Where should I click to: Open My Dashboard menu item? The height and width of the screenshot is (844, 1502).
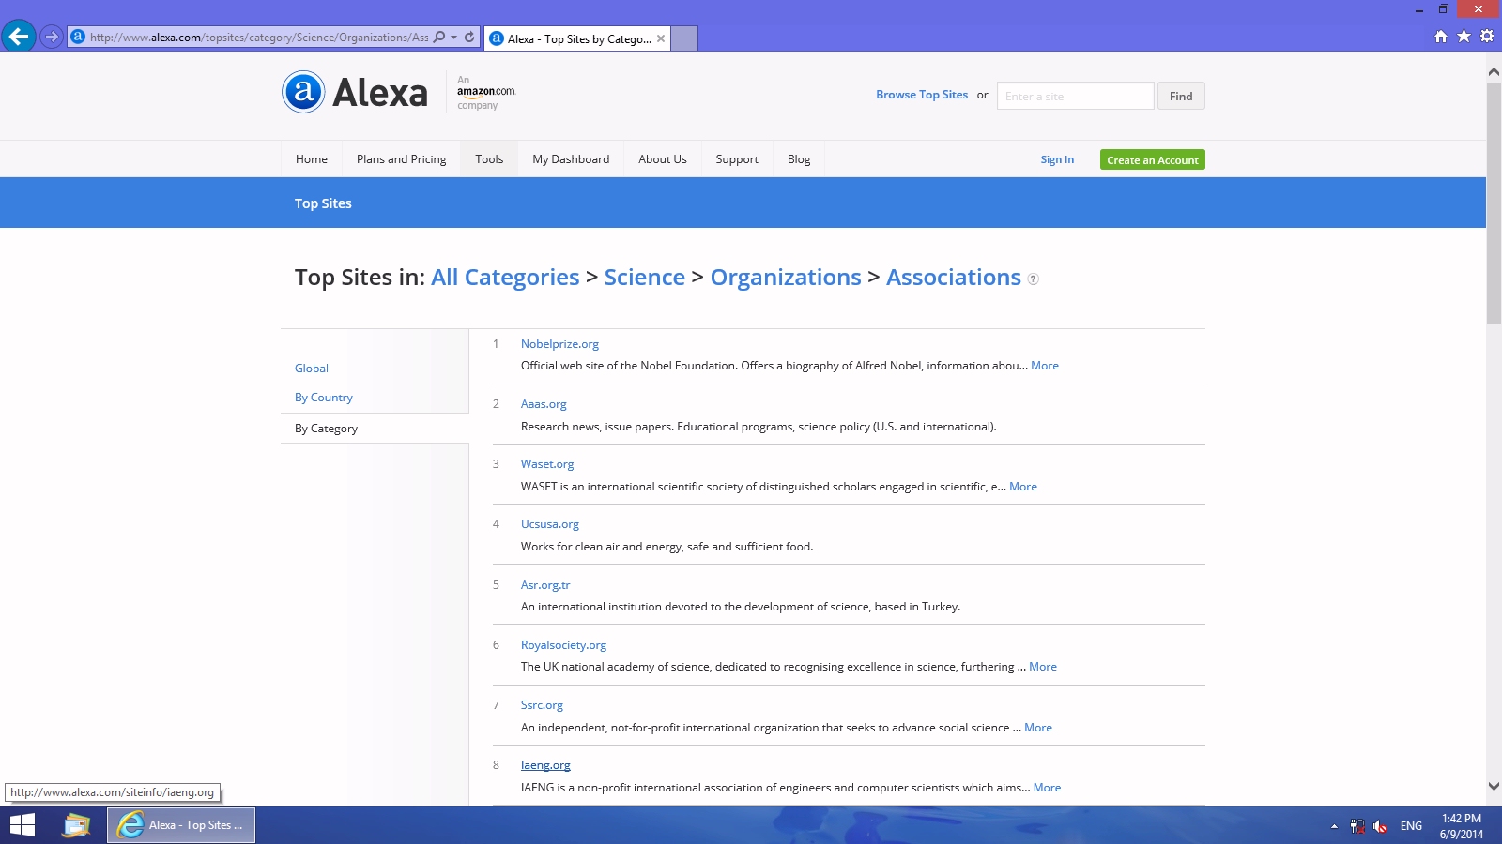pos(571,159)
